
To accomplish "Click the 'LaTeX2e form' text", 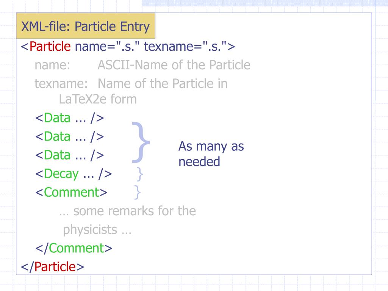I will pyautogui.click(x=98, y=99).
